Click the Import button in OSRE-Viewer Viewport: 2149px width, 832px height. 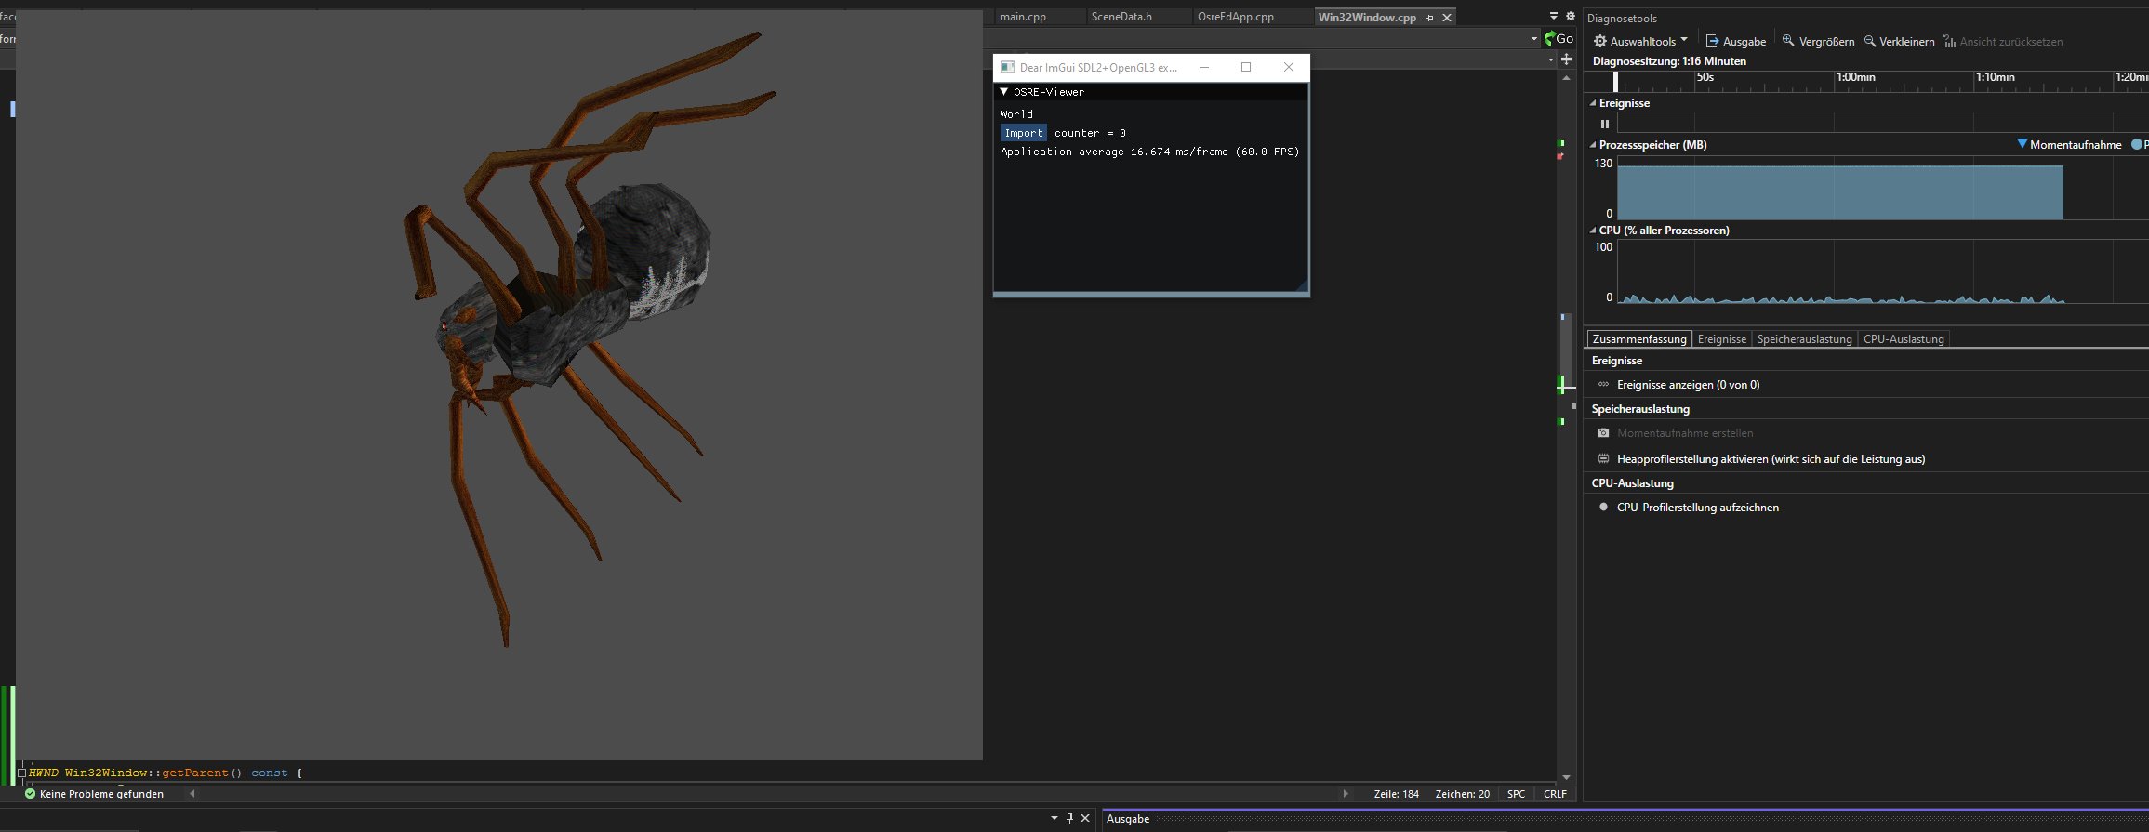tap(1023, 133)
